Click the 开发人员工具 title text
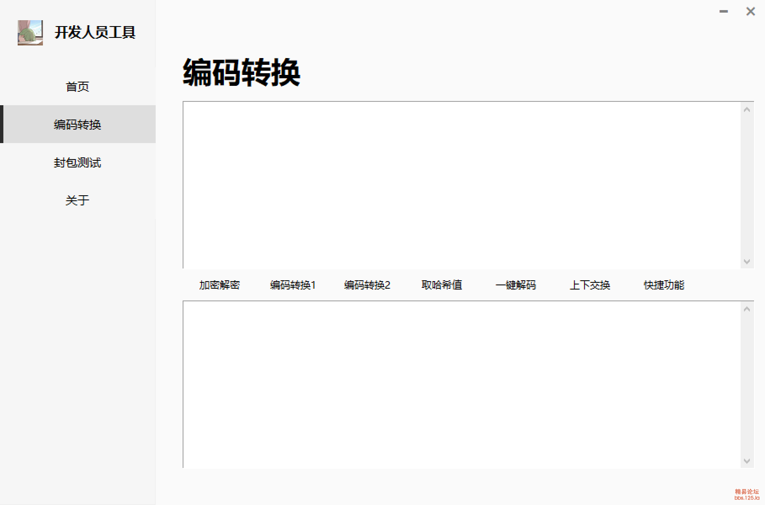 (95, 32)
